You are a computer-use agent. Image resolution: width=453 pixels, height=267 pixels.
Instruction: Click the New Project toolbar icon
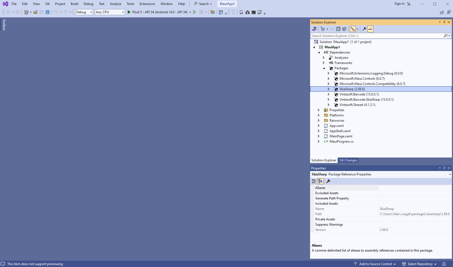click(x=26, y=12)
